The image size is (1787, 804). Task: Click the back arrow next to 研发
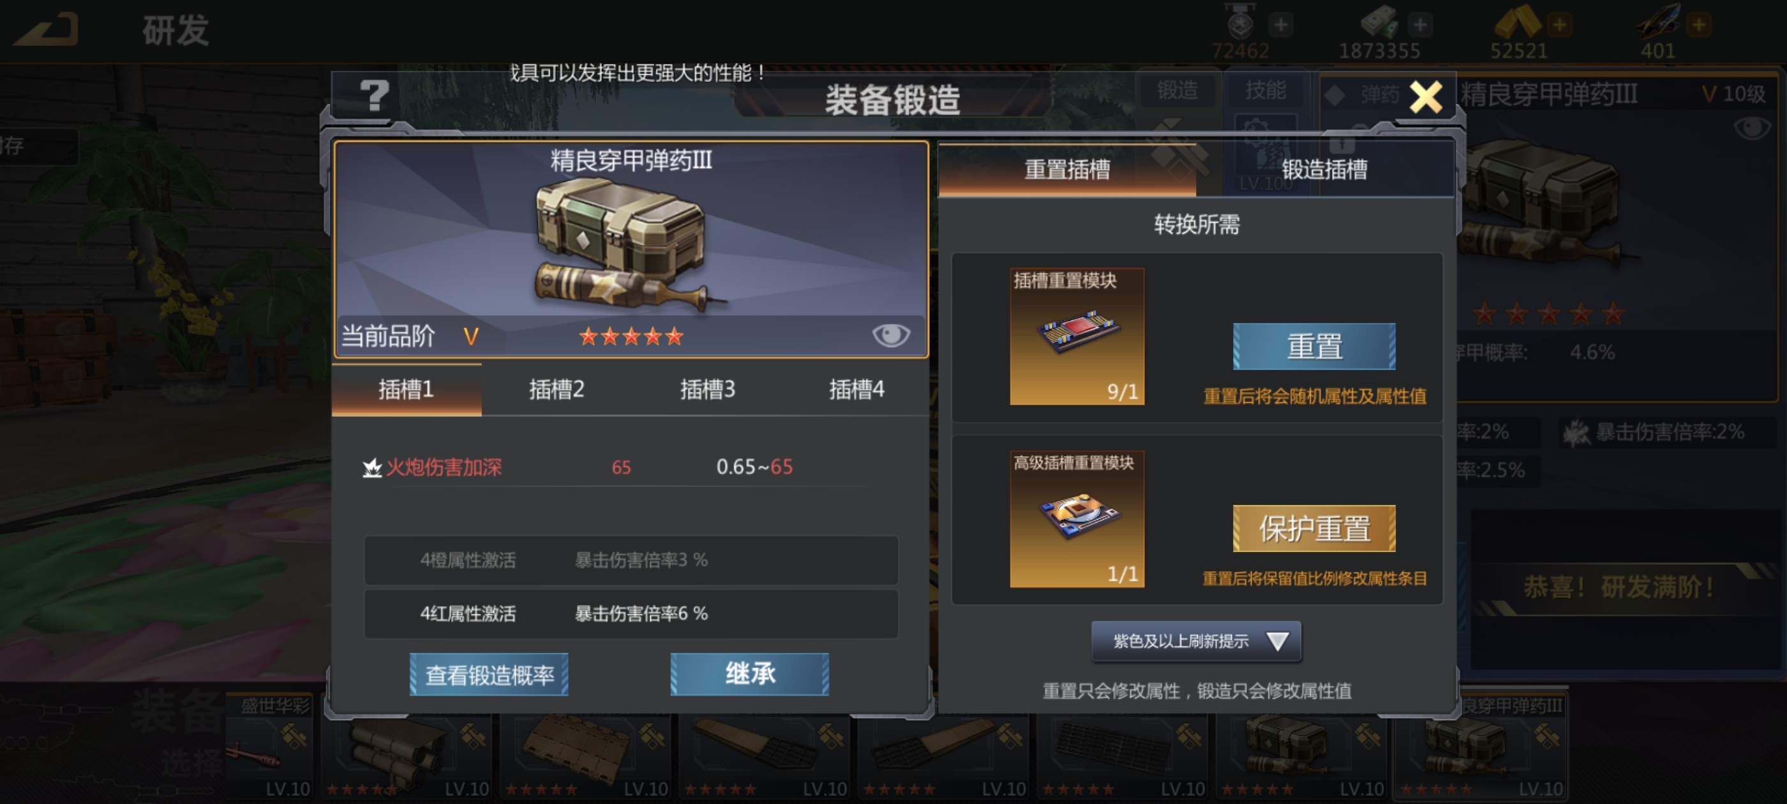(47, 30)
